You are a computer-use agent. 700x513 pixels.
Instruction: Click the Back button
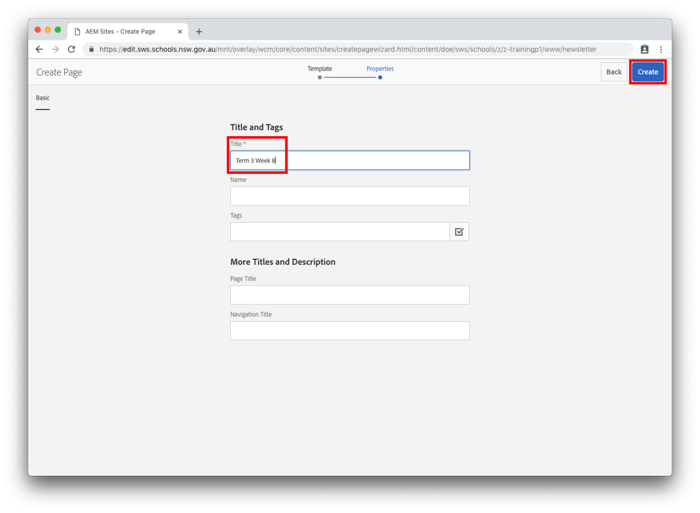pyautogui.click(x=614, y=72)
